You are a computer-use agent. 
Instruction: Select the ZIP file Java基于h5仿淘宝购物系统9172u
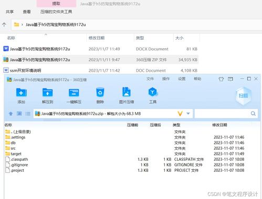click(101, 60)
